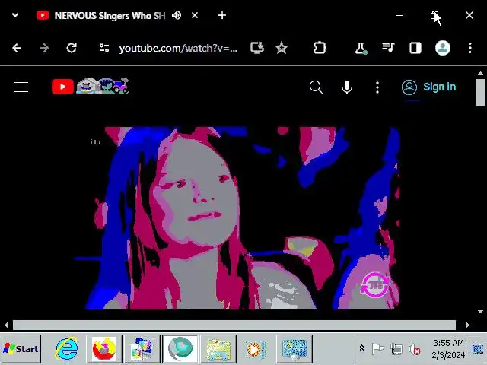View site information icon in address bar
This screenshot has height=365, width=487.
click(x=104, y=48)
